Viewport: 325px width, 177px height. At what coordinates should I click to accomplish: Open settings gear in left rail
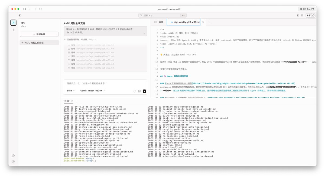13,155
